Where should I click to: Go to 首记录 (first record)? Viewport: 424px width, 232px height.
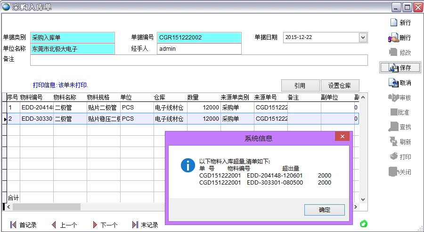(24, 225)
